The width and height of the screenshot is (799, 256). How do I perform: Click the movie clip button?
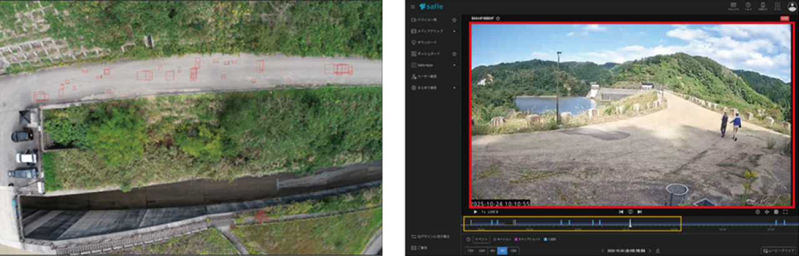point(778,250)
